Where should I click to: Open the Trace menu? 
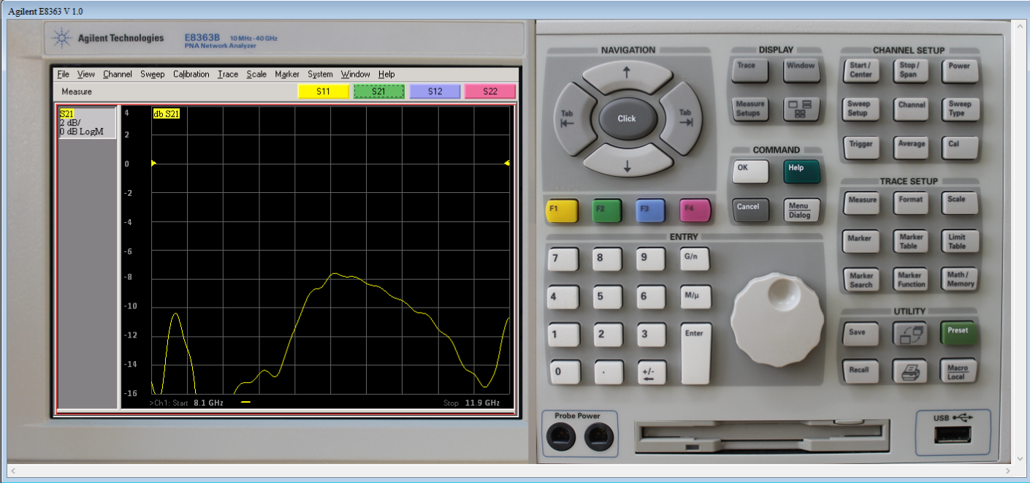click(x=228, y=74)
